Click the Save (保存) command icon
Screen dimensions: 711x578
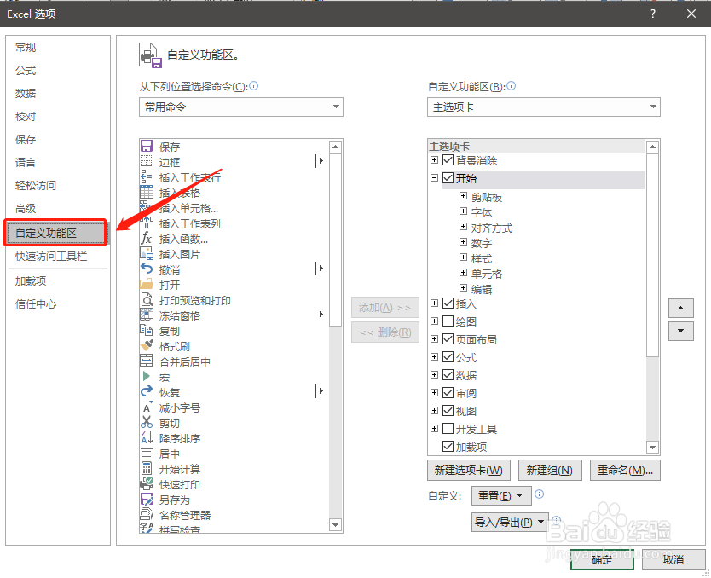coord(147,146)
